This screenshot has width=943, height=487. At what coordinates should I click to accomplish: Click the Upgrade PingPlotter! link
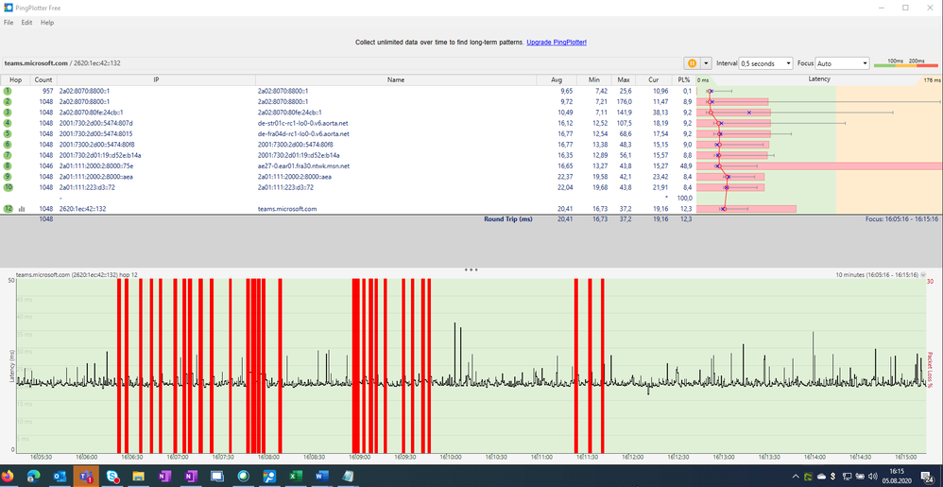(557, 43)
